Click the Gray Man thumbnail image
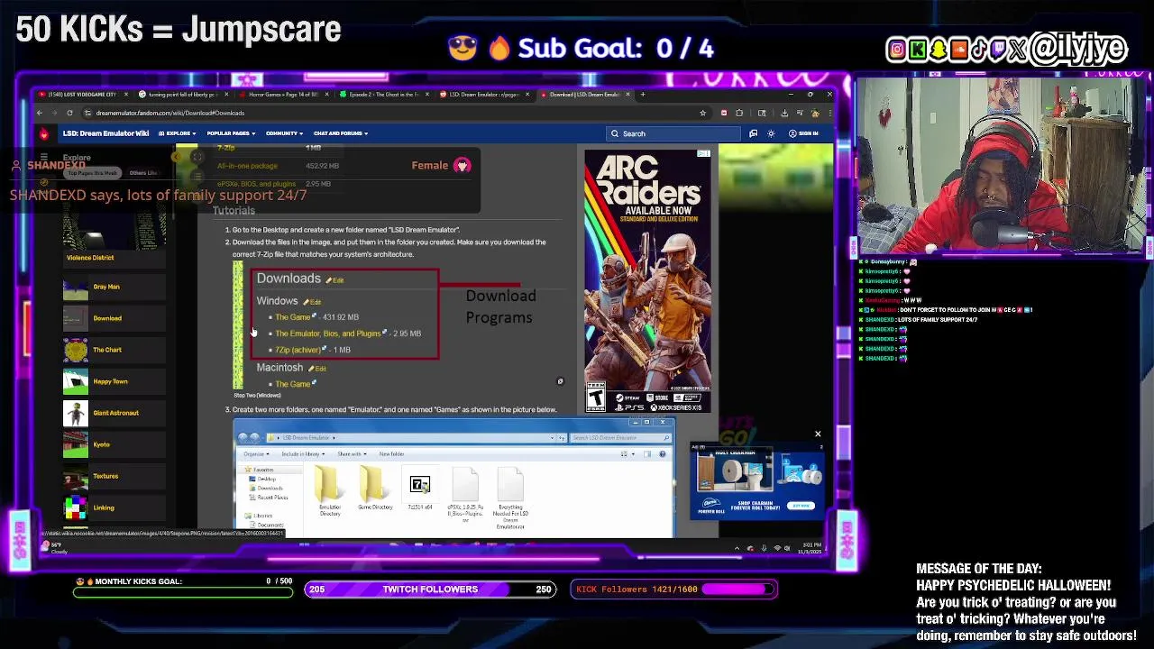This screenshot has height=649, width=1154. pos(76,287)
